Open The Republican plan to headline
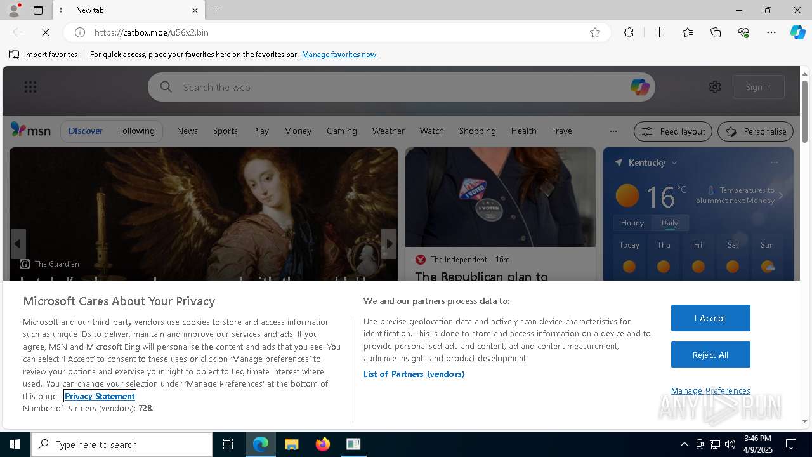Image resolution: width=812 pixels, height=457 pixels. tap(481, 275)
